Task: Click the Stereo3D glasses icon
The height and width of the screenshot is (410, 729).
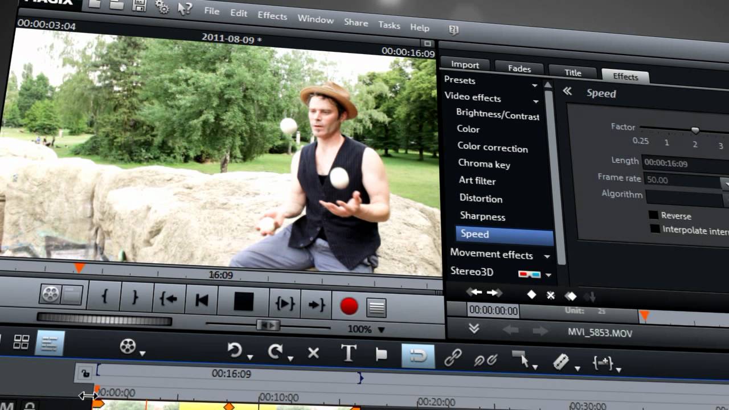Action: (x=529, y=274)
